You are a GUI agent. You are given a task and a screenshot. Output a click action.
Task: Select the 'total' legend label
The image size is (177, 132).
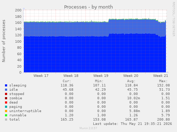tap(15, 120)
